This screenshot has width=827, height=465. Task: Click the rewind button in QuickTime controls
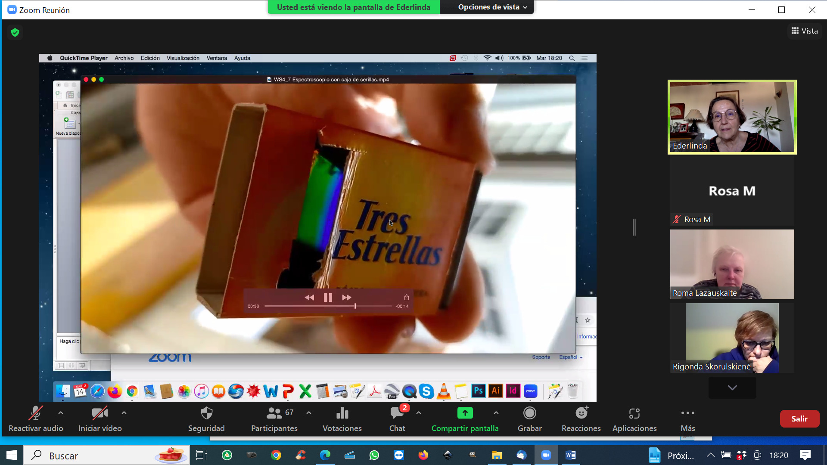click(x=309, y=298)
